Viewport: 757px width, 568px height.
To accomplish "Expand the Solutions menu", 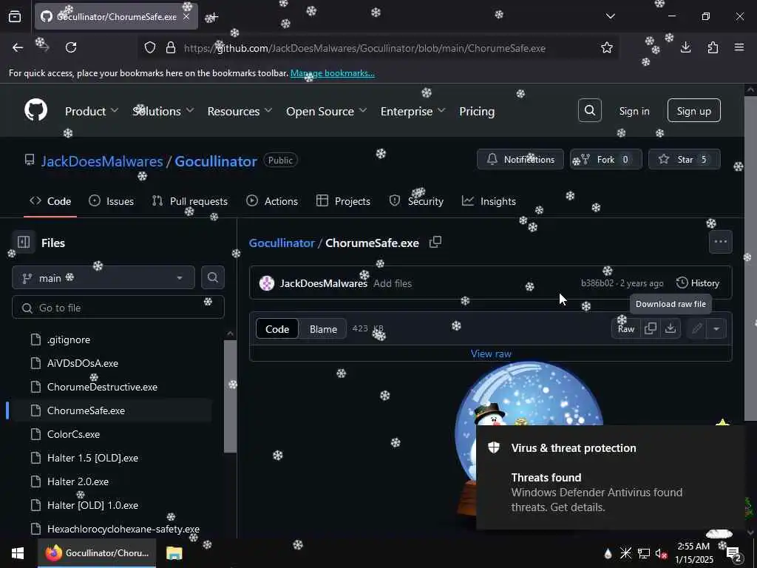I will click(163, 111).
